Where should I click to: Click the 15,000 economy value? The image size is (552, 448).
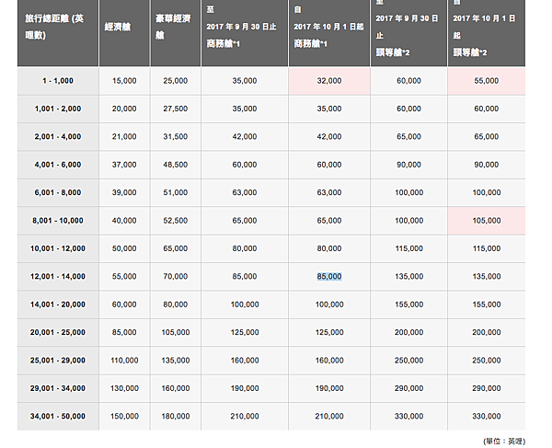click(124, 81)
